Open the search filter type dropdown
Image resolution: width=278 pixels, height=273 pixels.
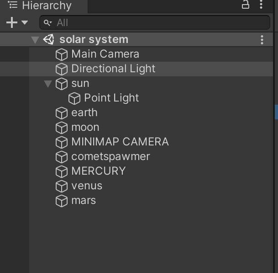[x=47, y=23]
